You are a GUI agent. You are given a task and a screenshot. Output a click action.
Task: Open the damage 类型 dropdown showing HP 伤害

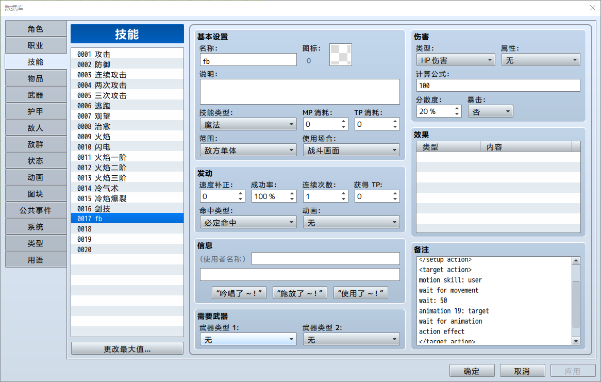456,60
